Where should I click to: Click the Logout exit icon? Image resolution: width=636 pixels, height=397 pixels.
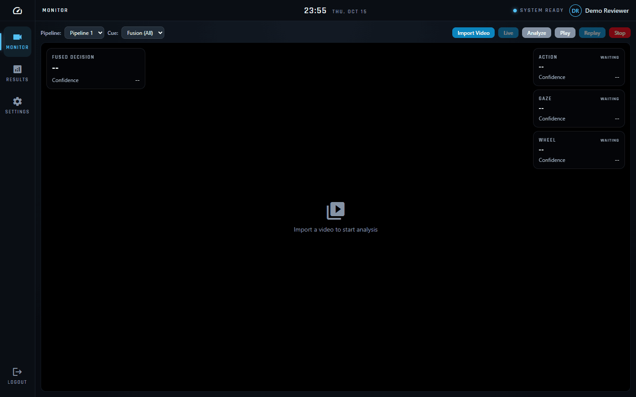click(17, 372)
